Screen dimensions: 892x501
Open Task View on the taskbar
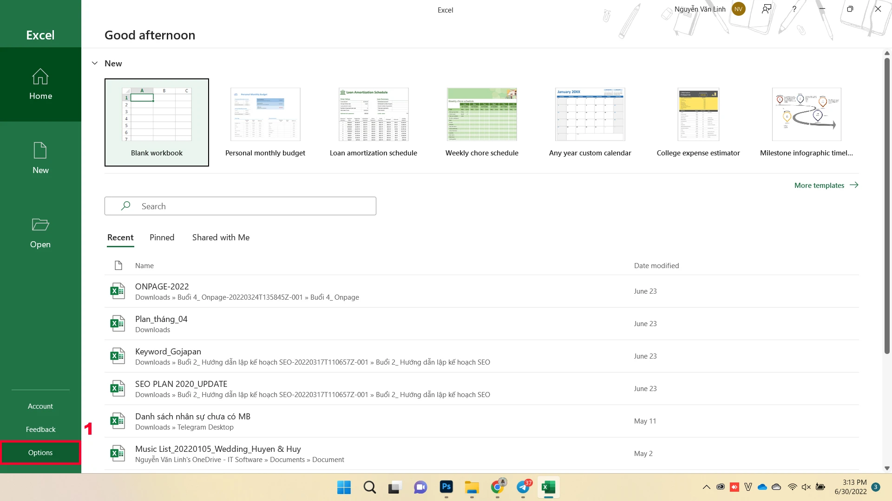[x=395, y=487]
